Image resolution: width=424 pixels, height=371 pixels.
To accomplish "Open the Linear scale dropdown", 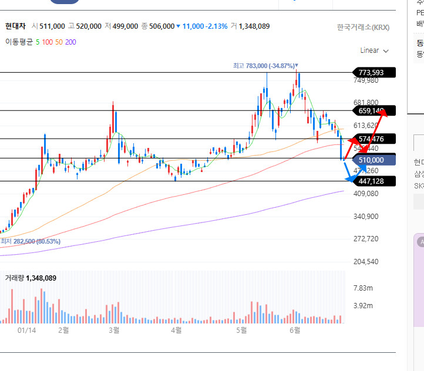I will tap(374, 50).
